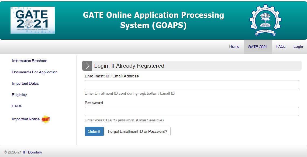Open the Eligibility sidebar link
Screen dimensions: 307x157
(x=19, y=95)
